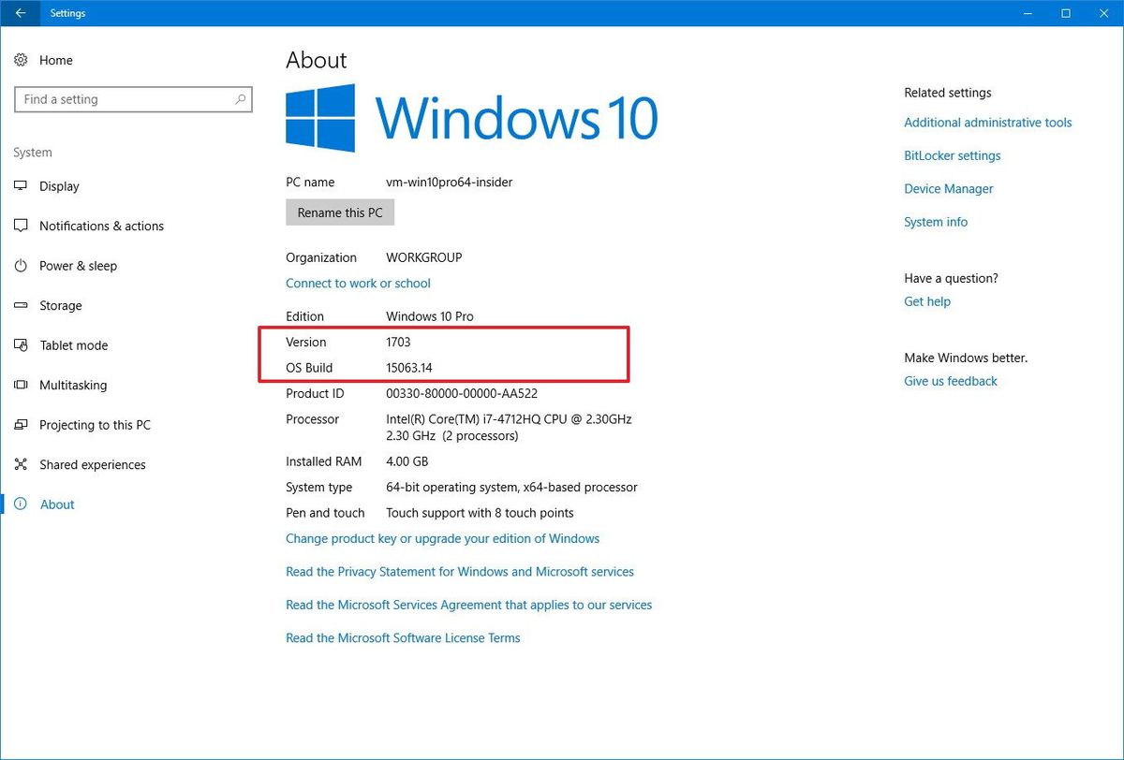The image size is (1124, 760).
Task: Open Microsoft Software License Terms link
Action: pyautogui.click(x=403, y=637)
